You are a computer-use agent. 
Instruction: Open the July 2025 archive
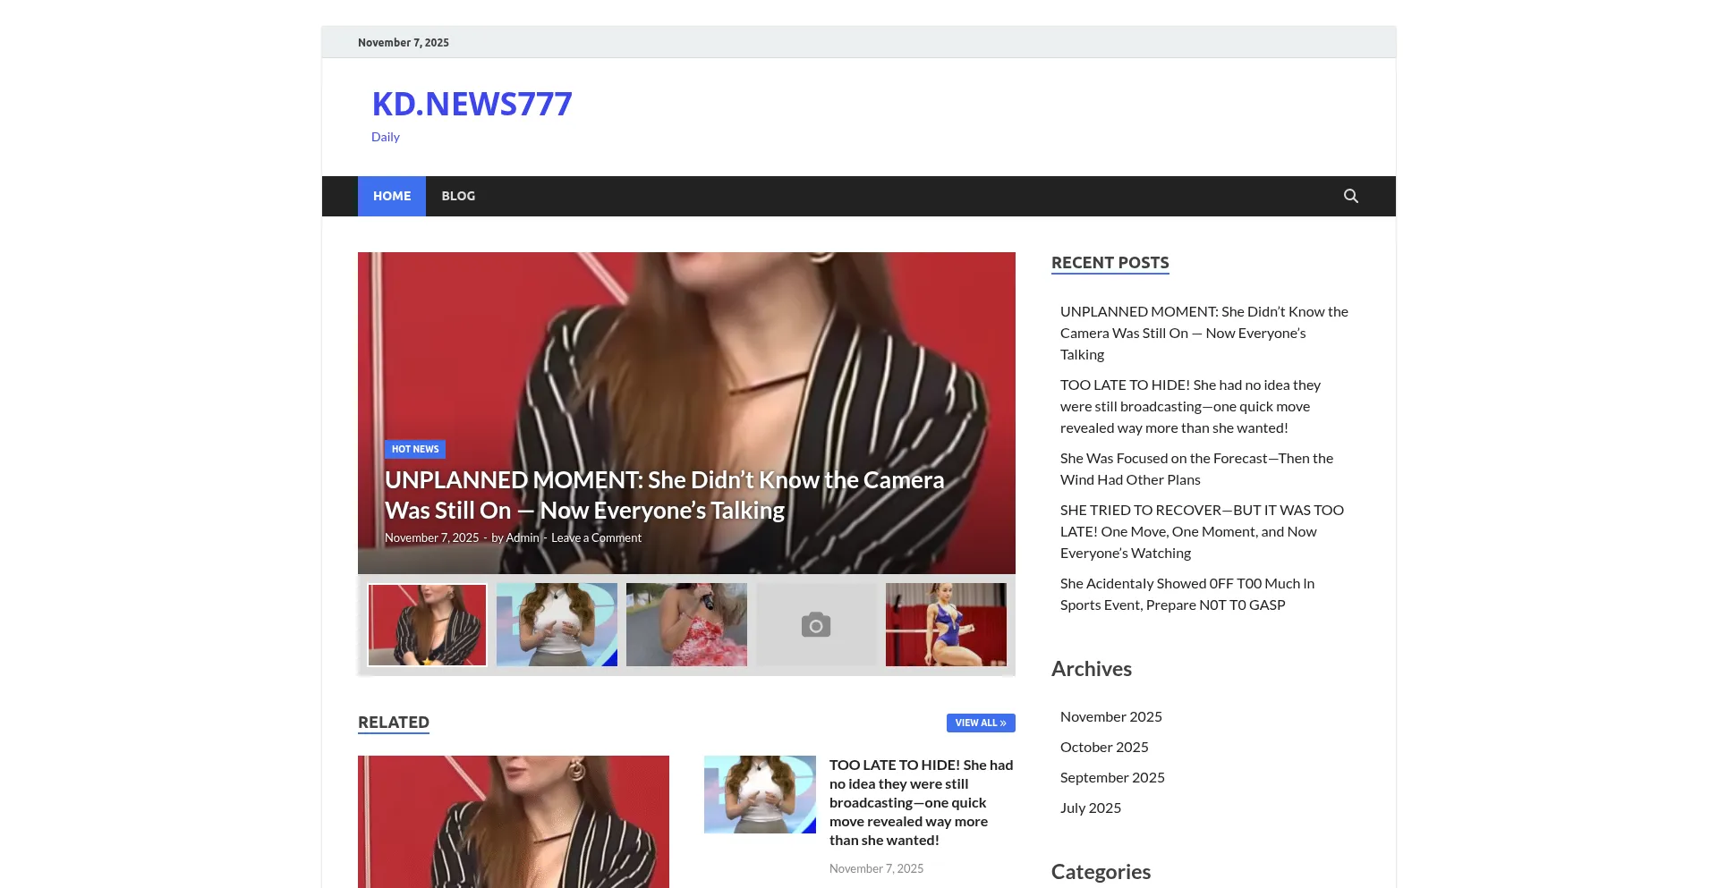(x=1090, y=808)
